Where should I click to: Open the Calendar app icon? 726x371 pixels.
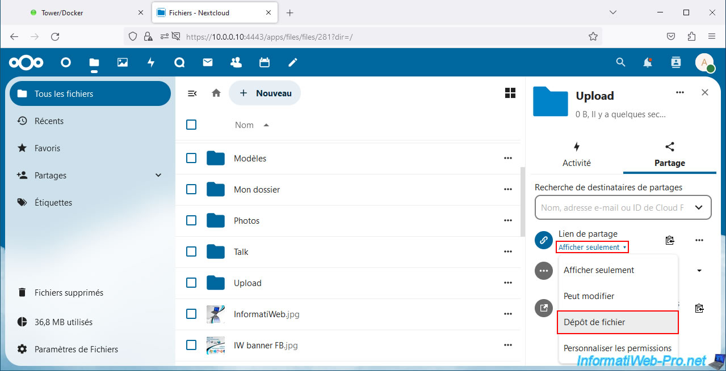[265, 63]
